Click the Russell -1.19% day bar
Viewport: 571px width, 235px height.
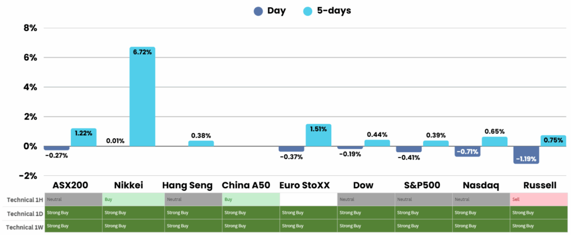coord(526,155)
